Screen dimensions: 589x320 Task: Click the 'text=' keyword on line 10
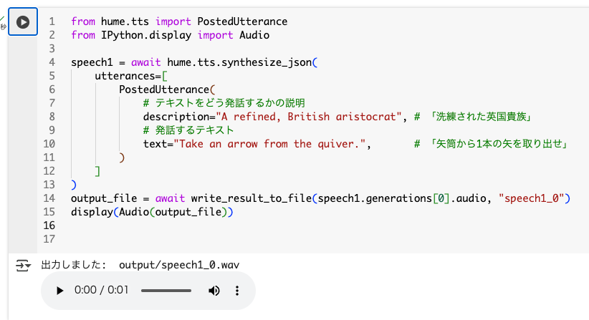point(158,144)
